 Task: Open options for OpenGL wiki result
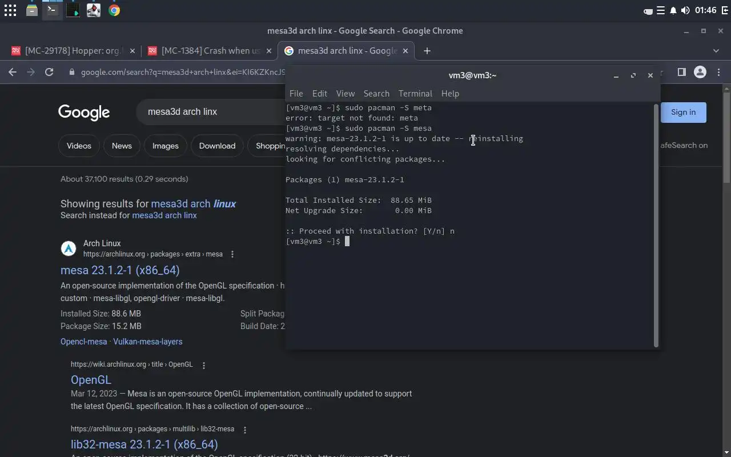[204, 365]
